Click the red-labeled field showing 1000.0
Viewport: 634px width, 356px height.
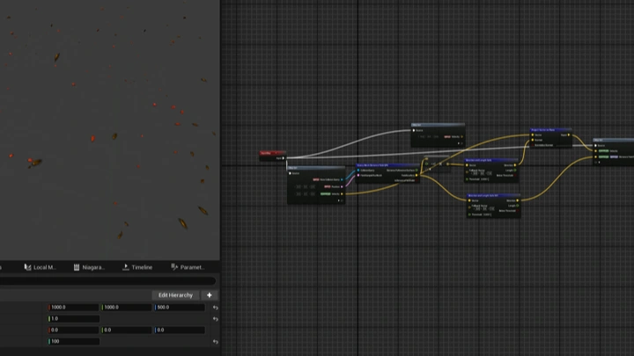click(x=73, y=308)
